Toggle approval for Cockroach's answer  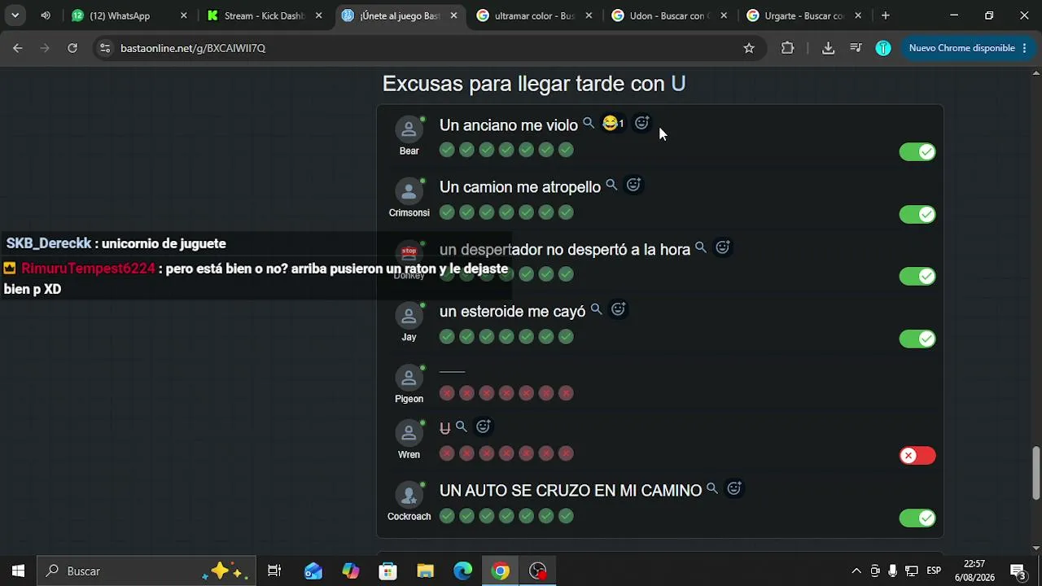click(917, 518)
